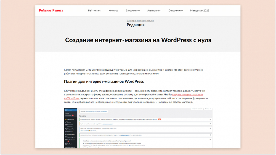Select the Консоль dashboard icon in WordPress sidebar
Image resolution: width=276 pixels, height=155 pixels.
66,110
